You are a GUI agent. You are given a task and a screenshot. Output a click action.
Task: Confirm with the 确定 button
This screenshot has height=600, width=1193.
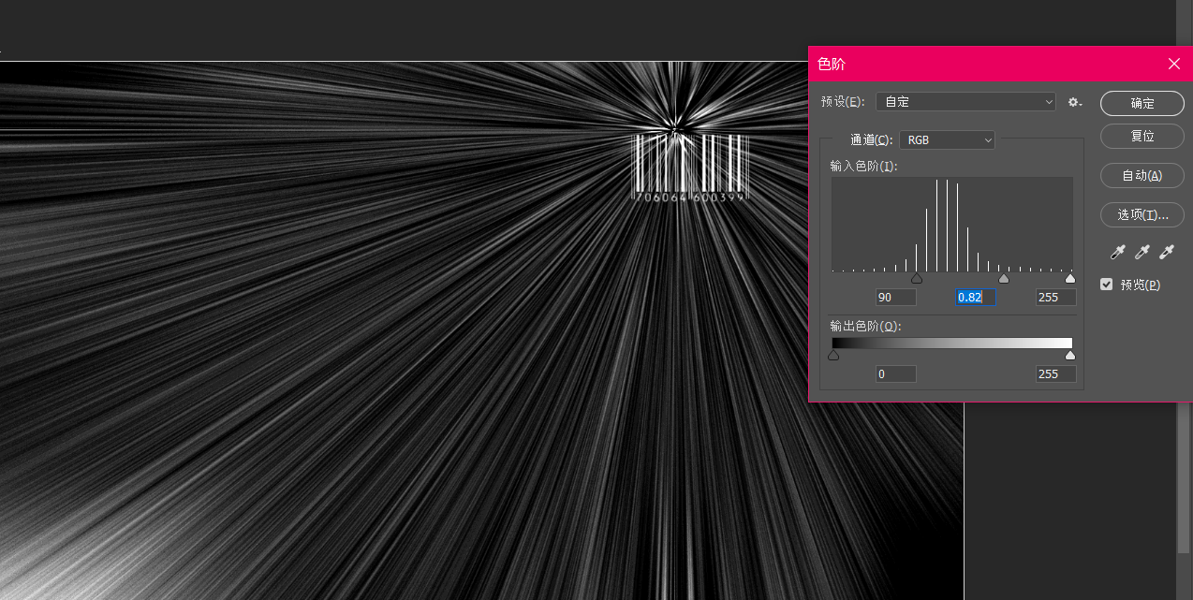click(1142, 103)
